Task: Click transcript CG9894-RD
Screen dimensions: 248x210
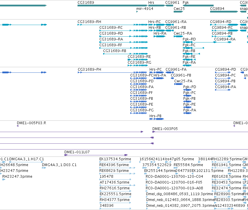Action: (x=221, y=22)
